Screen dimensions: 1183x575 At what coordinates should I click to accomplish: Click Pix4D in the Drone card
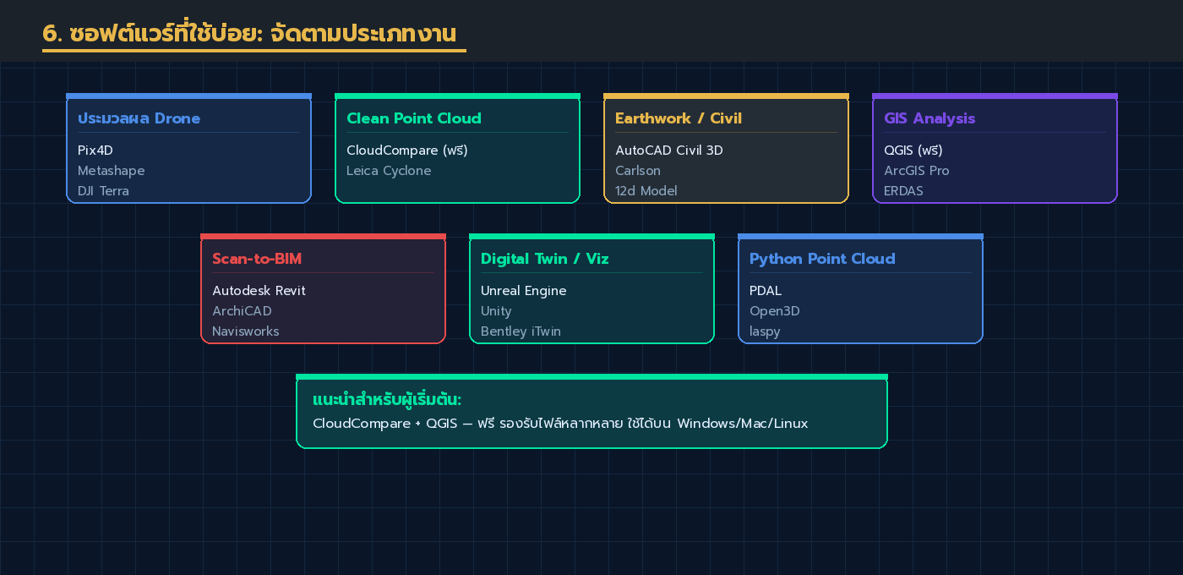[x=95, y=151]
